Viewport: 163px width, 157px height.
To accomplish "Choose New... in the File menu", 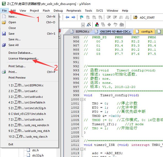I will coord(29,17).
